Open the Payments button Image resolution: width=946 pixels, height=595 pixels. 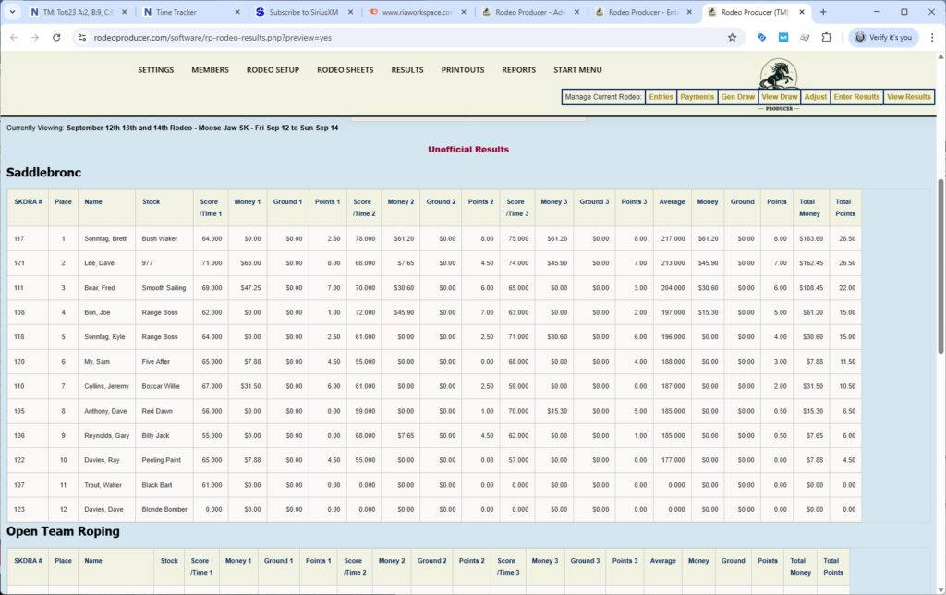[697, 96]
